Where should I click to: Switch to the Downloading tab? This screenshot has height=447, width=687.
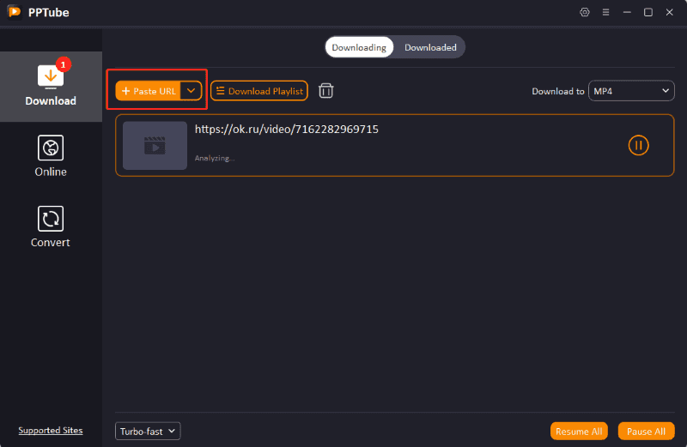click(359, 47)
